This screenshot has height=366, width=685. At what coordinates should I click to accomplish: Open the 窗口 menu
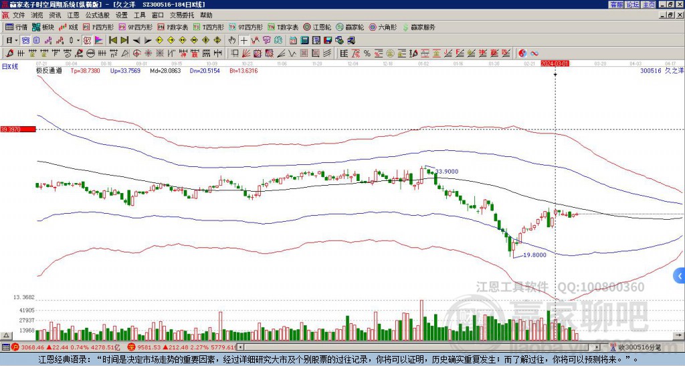point(158,15)
